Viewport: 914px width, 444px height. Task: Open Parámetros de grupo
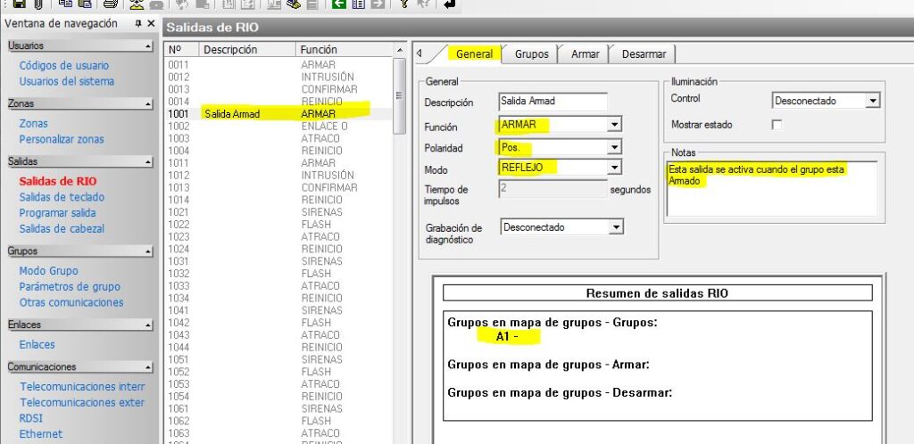point(70,287)
